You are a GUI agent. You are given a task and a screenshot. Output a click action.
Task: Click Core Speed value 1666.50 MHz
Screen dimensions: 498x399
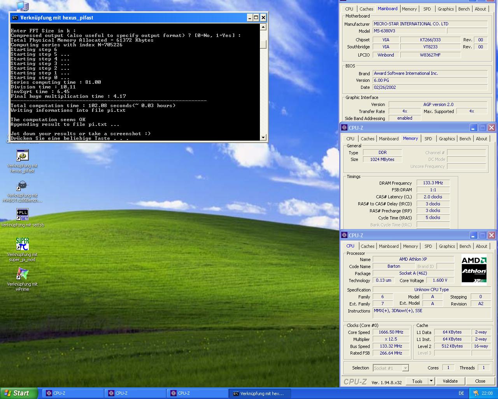pos(391,332)
